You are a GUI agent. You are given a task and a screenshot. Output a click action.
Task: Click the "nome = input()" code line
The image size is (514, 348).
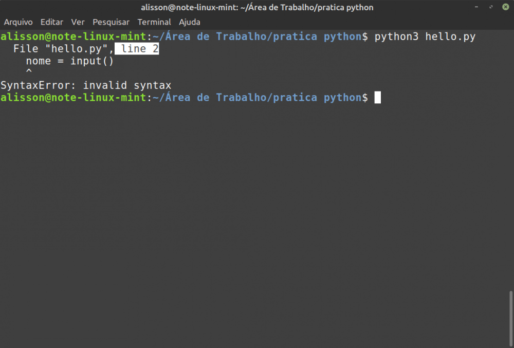point(70,61)
